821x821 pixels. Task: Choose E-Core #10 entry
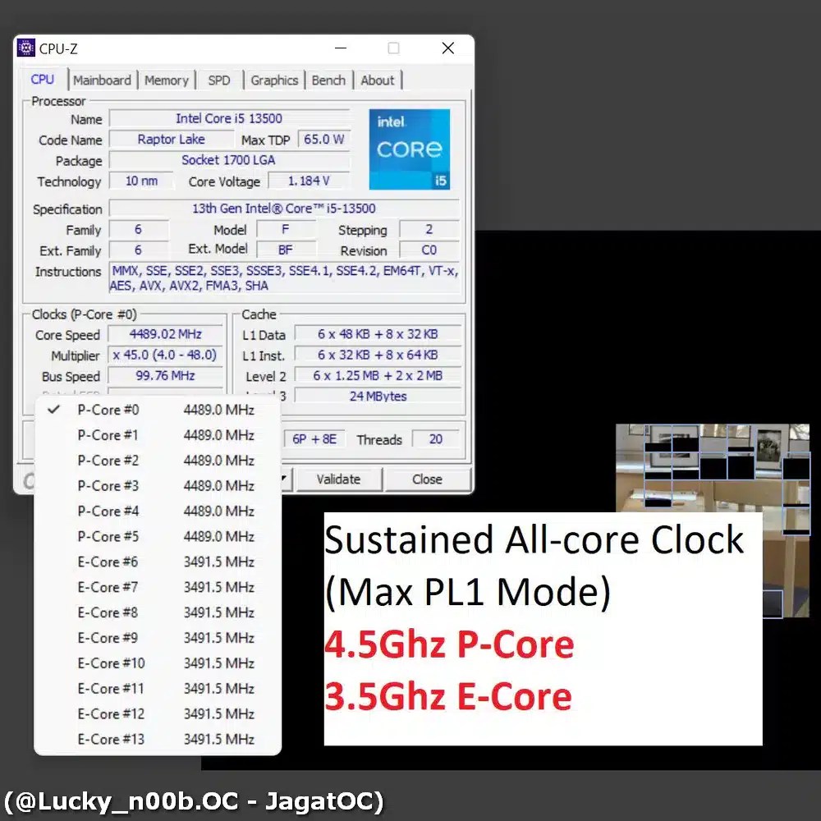tap(158, 663)
